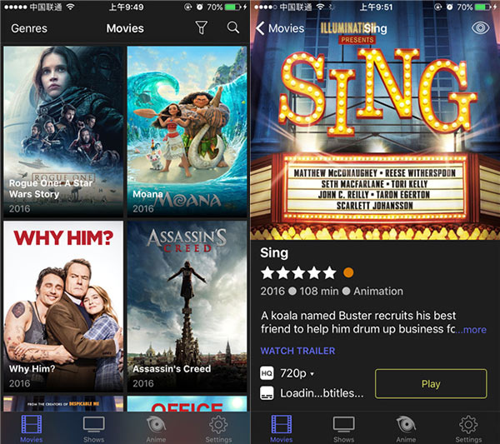Rate Sing using the fifth star
500x444 pixels.
[x=329, y=273]
